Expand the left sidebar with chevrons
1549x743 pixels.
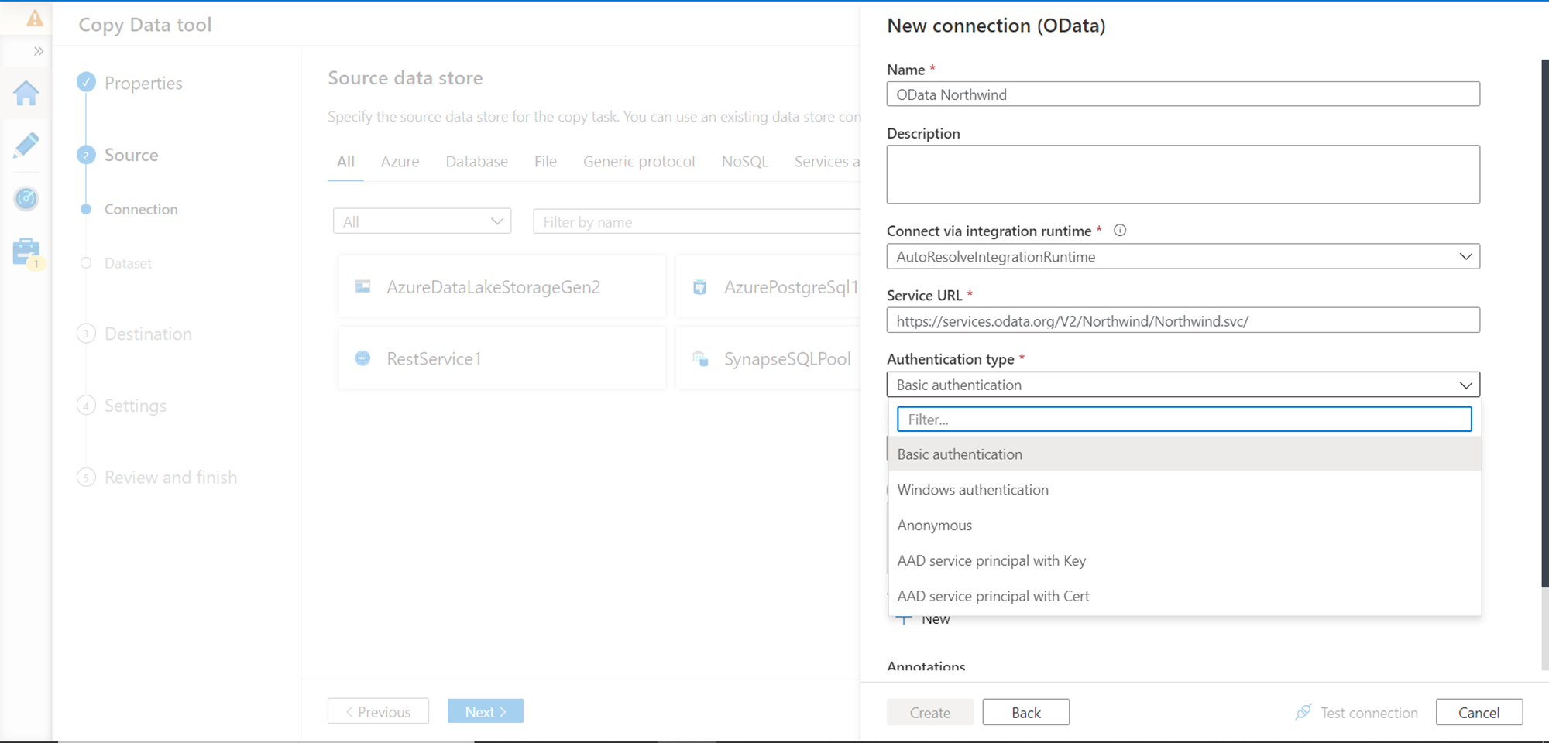click(38, 51)
